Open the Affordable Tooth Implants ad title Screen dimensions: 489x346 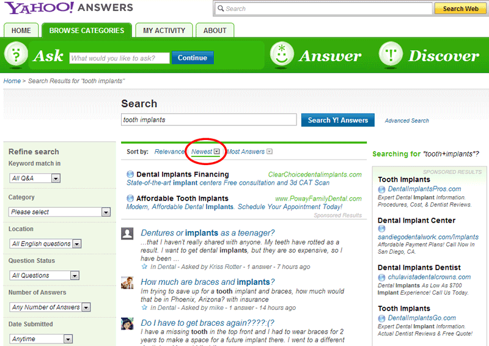pyautogui.click(x=182, y=199)
